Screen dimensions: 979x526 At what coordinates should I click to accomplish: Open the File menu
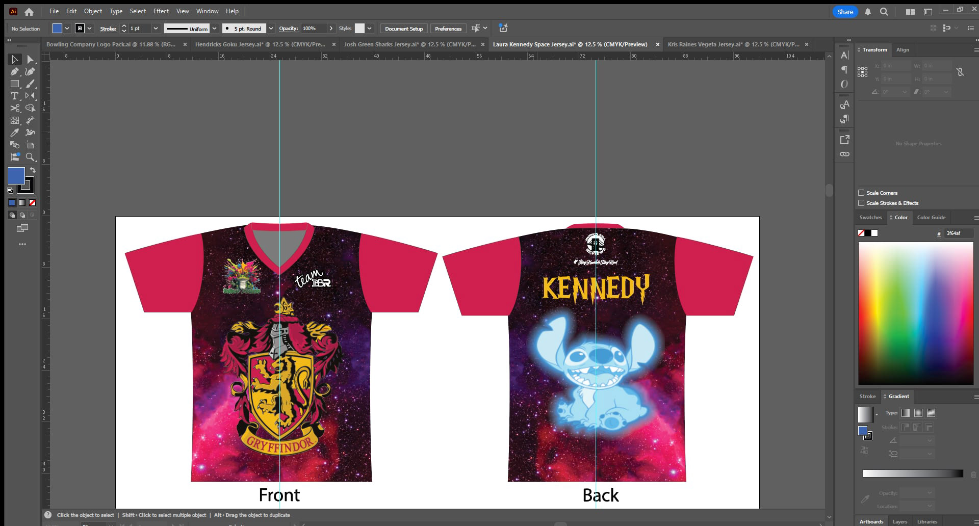tap(54, 11)
